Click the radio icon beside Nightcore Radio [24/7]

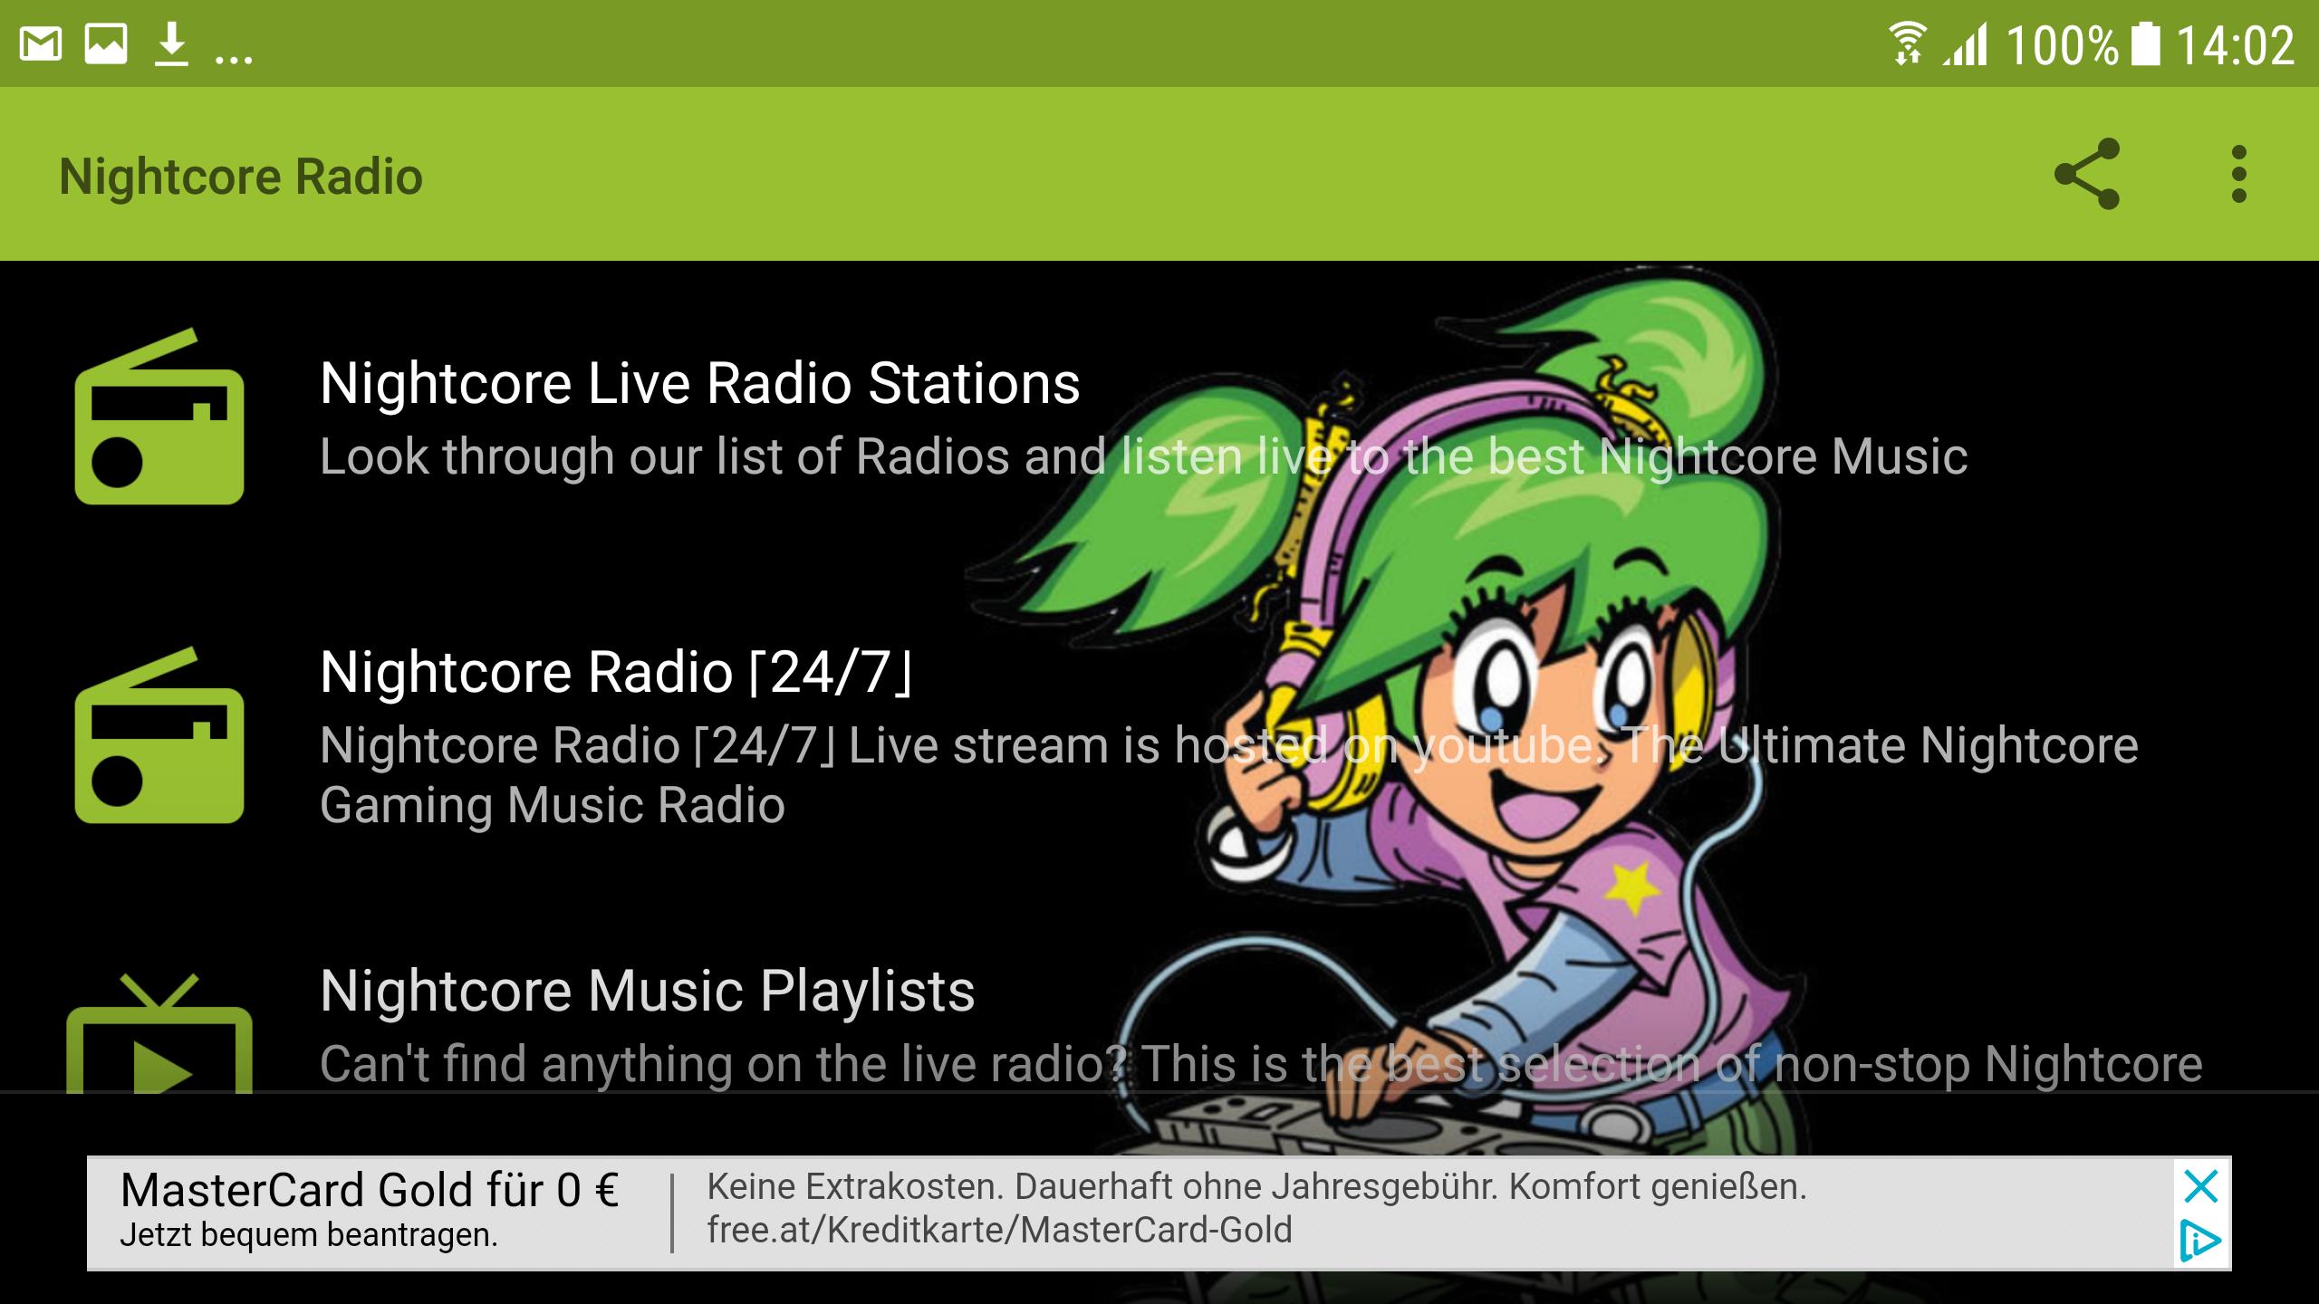pyautogui.click(x=159, y=735)
